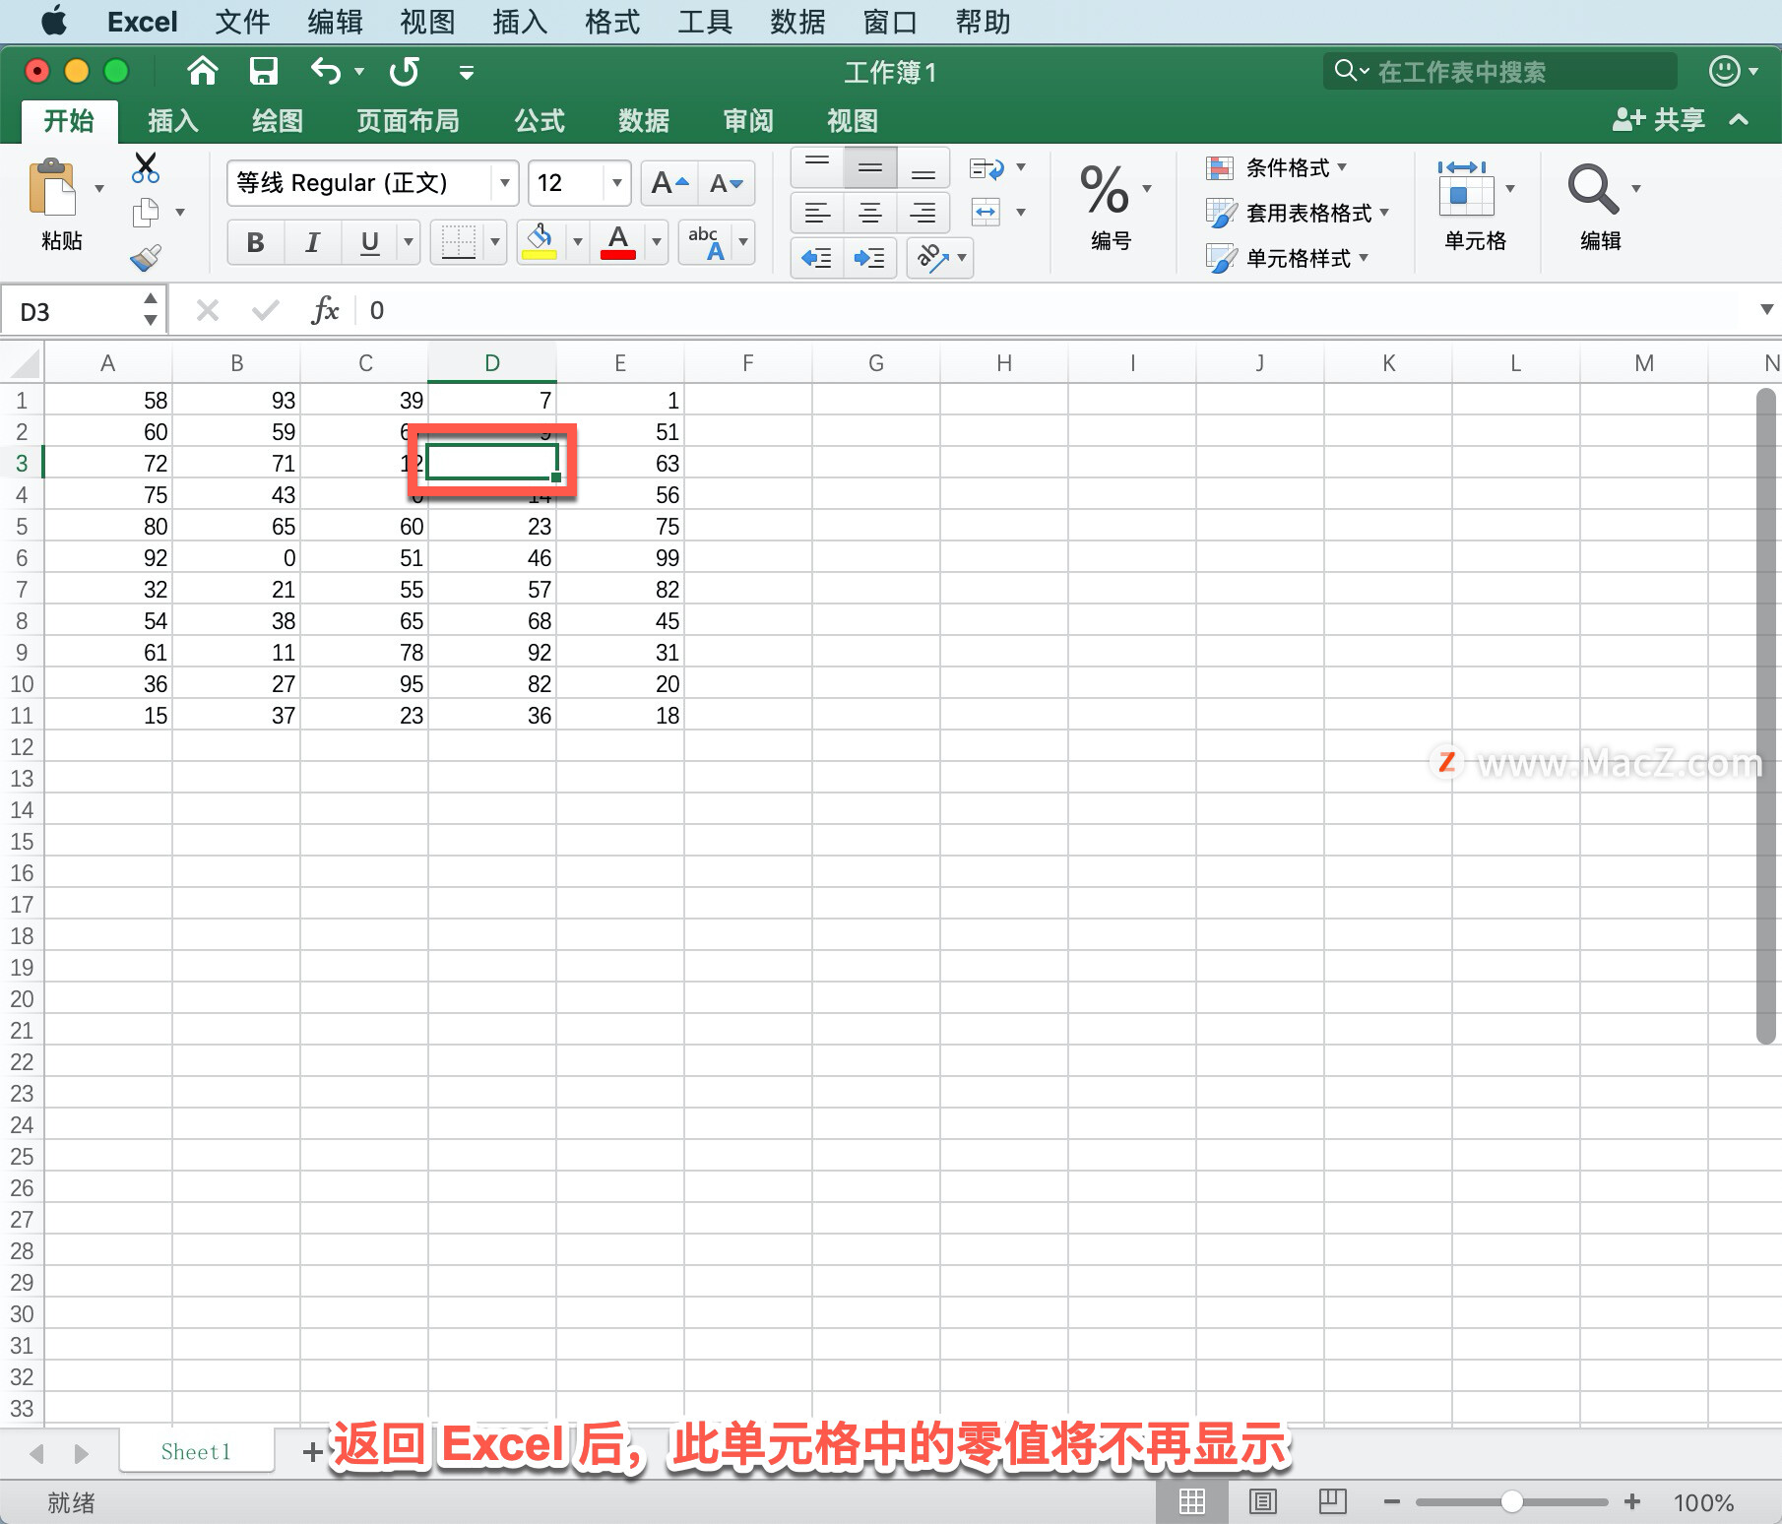This screenshot has height=1524, width=1782.
Task: Zoom out with minus button
Action: point(1391,1501)
